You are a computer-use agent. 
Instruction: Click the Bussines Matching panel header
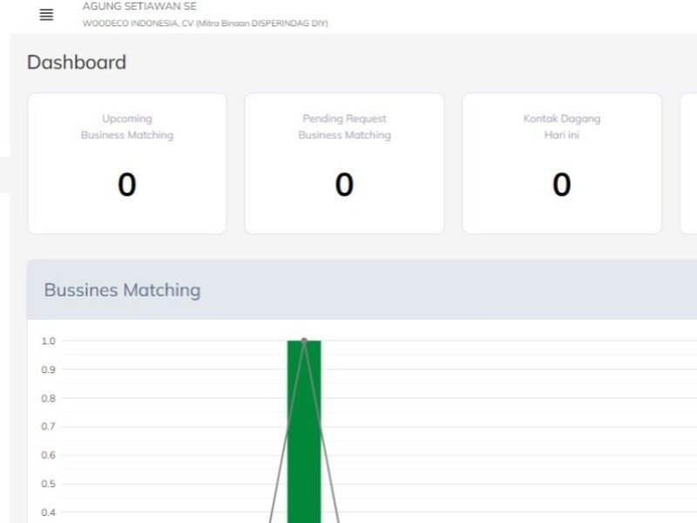(x=122, y=290)
